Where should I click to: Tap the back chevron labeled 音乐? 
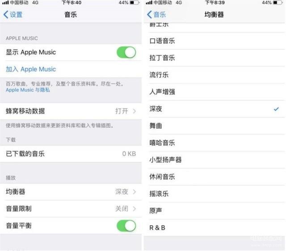click(156, 14)
